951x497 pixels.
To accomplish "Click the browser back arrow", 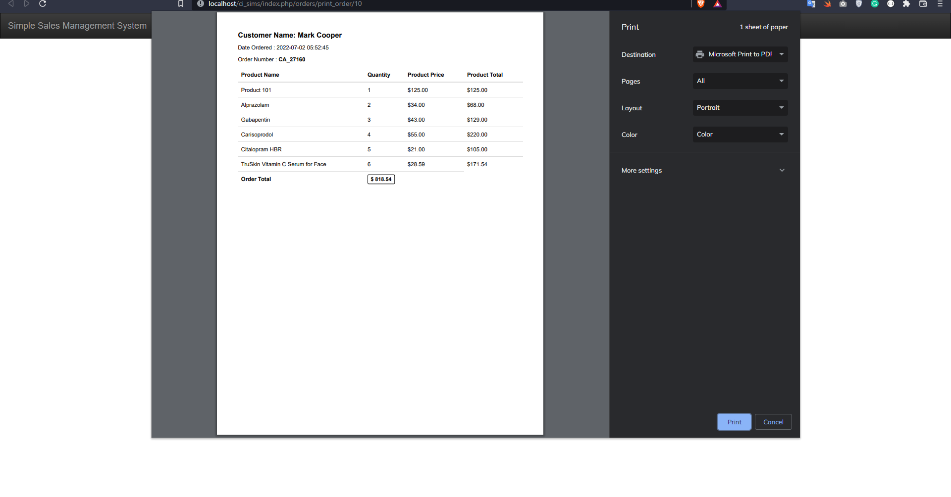I will 11,3.
